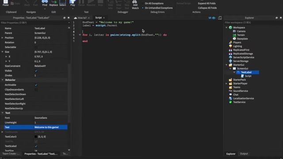
Task: Select Camera in Explorer
Action: [241, 31]
